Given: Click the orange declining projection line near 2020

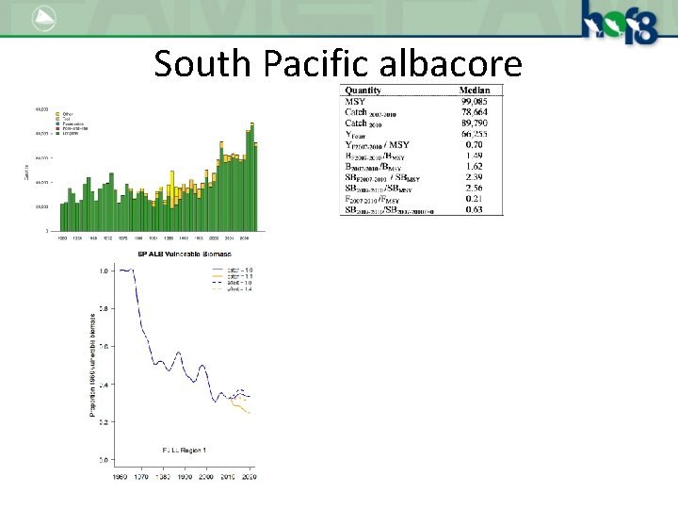Looking at the screenshot, I should 240,407.
